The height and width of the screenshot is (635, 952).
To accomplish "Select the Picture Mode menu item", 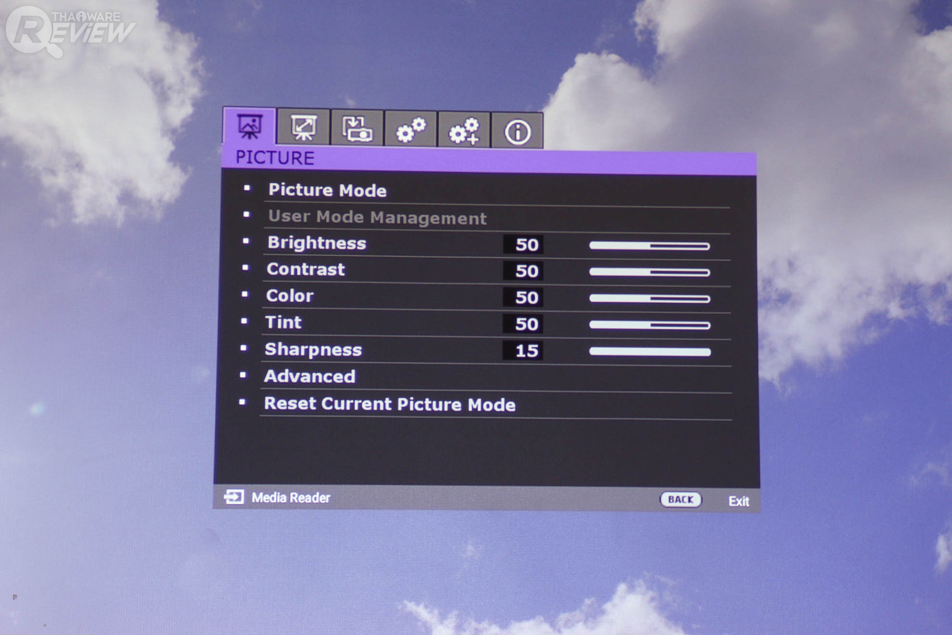I will click(327, 190).
